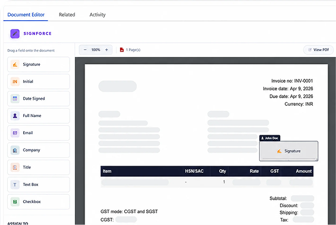Click the Subtotal label
This screenshot has width=336, height=225.
278,198
